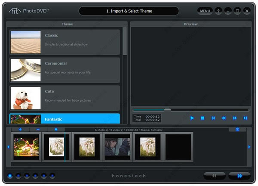Image resolution: width=258 pixels, height=186 pixels.
Task: Go back with the double-left arrows button
Action: [215, 176]
